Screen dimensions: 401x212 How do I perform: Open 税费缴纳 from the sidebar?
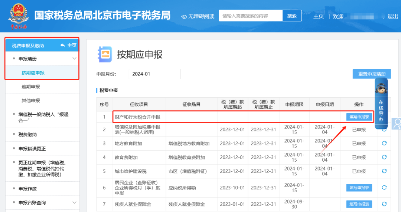click(27, 134)
